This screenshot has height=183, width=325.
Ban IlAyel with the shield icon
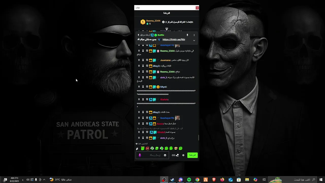(x=147, y=87)
